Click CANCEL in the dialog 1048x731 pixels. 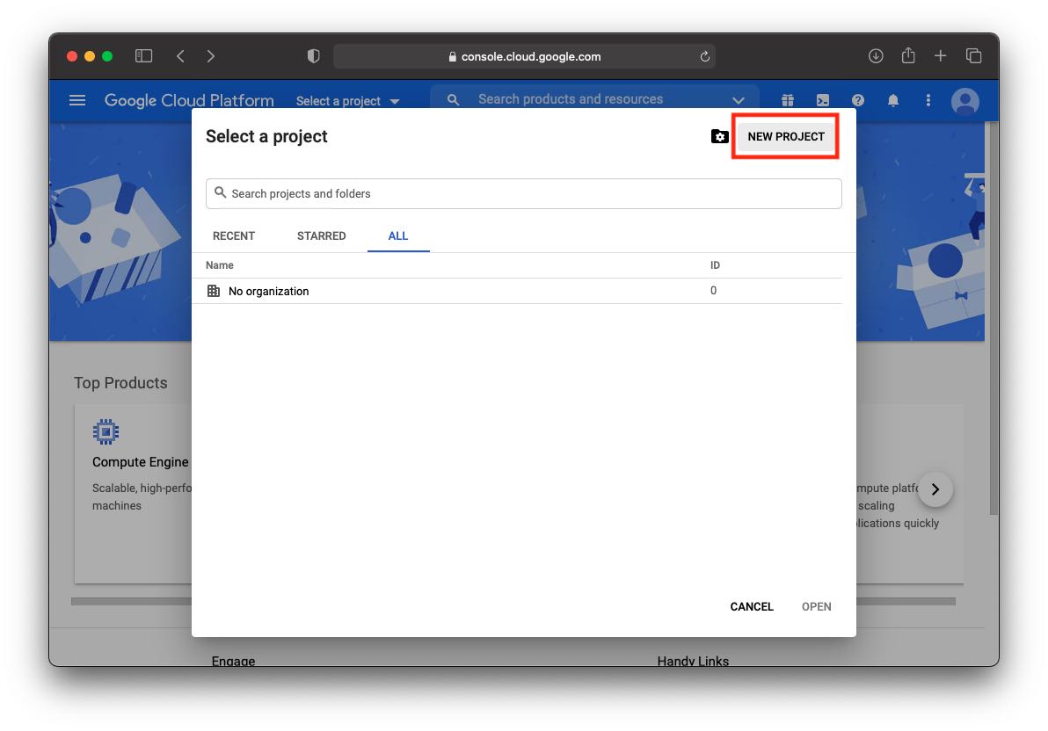752,607
